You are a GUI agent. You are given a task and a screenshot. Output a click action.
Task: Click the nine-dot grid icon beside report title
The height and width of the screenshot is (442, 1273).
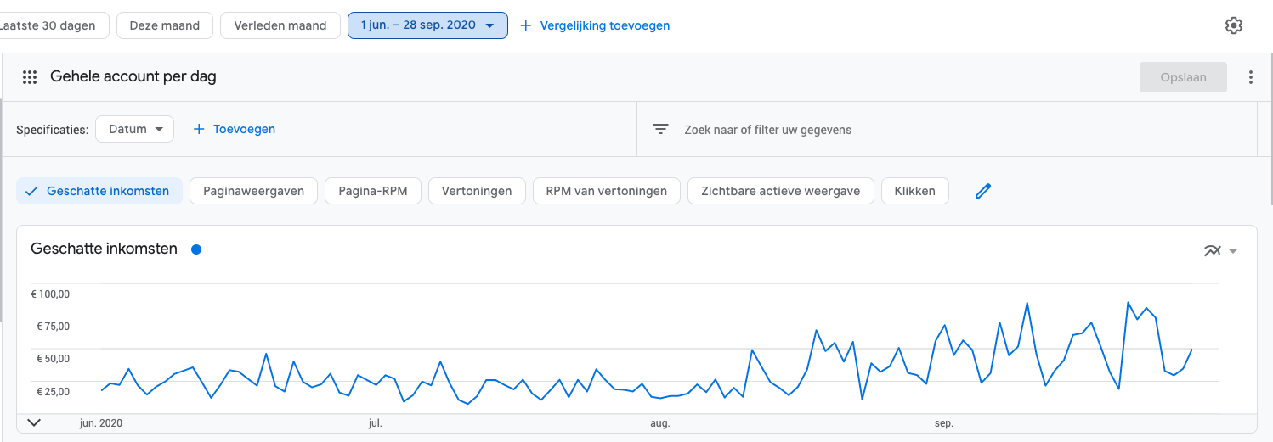[30, 77]
